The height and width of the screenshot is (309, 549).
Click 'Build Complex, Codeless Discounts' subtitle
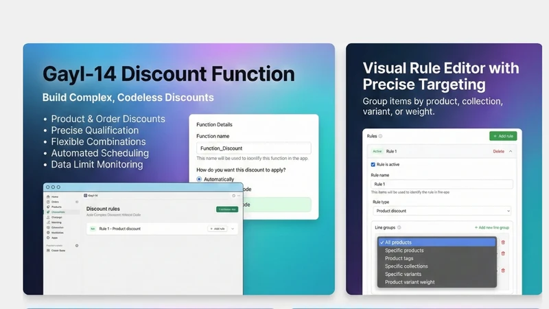128,98
